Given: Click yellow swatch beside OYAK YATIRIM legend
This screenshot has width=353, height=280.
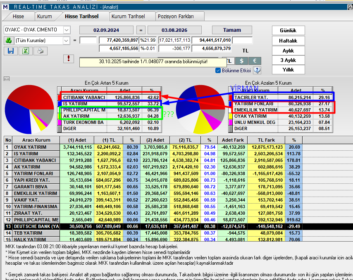Looking at the screenshot, I should pos(231,116).
